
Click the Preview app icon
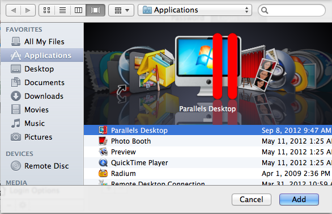(103, 152)
